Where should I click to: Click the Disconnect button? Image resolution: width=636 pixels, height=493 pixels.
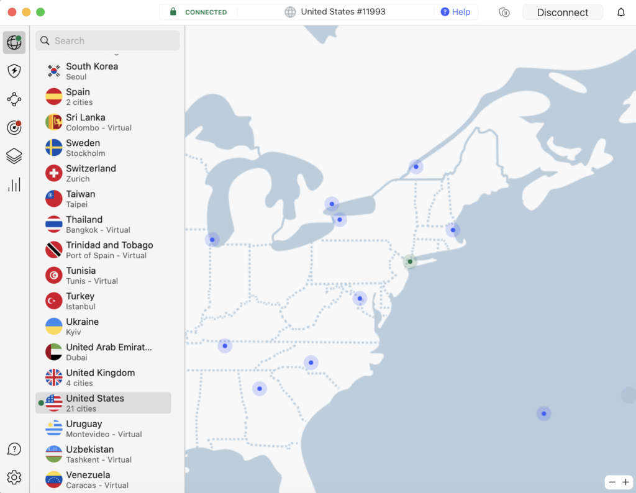point(563,12)
